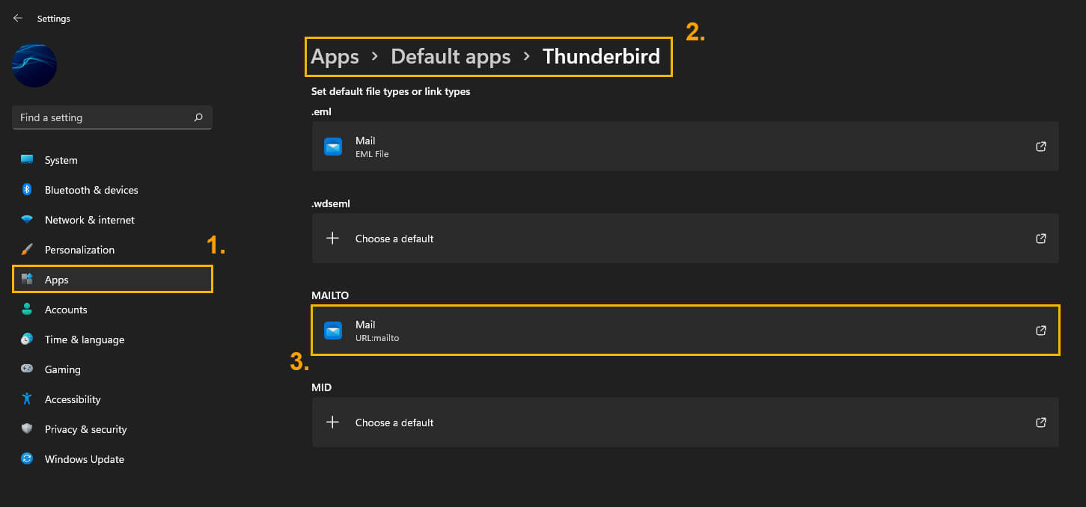Viewport: 1086px width, 507px height.
Task: Select the Apps sidebar item
Action: [112, 280]
